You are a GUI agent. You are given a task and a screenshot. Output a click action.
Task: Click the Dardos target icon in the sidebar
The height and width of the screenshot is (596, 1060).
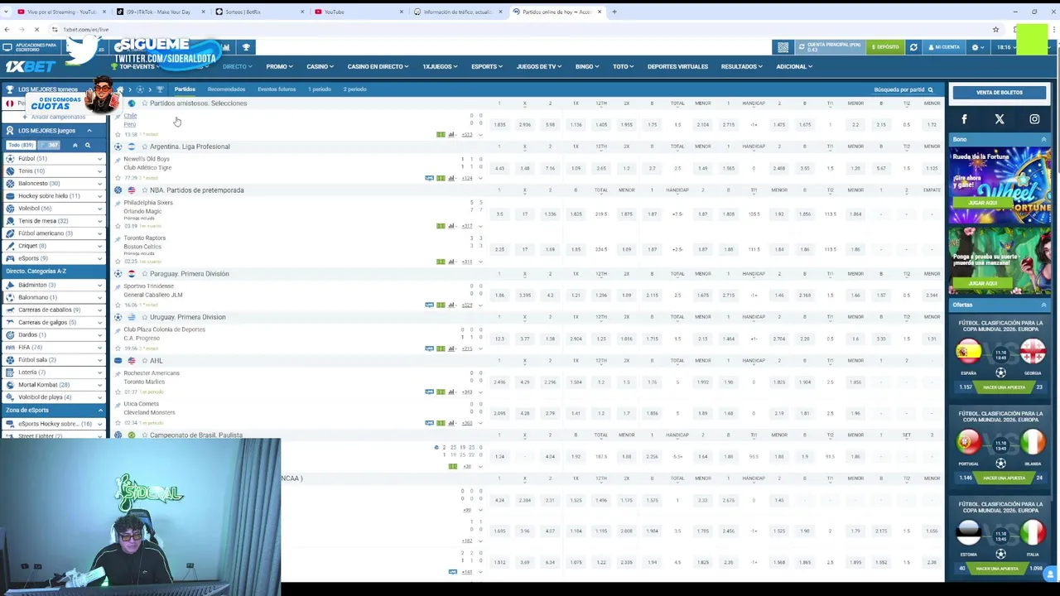coord(10,334)
